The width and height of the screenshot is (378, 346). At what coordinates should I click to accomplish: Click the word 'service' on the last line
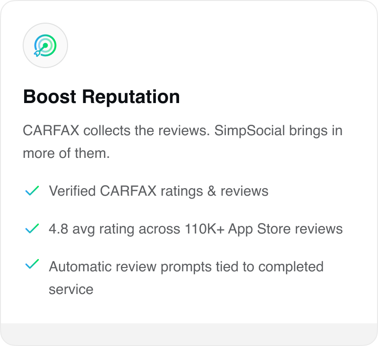(71, 289)
